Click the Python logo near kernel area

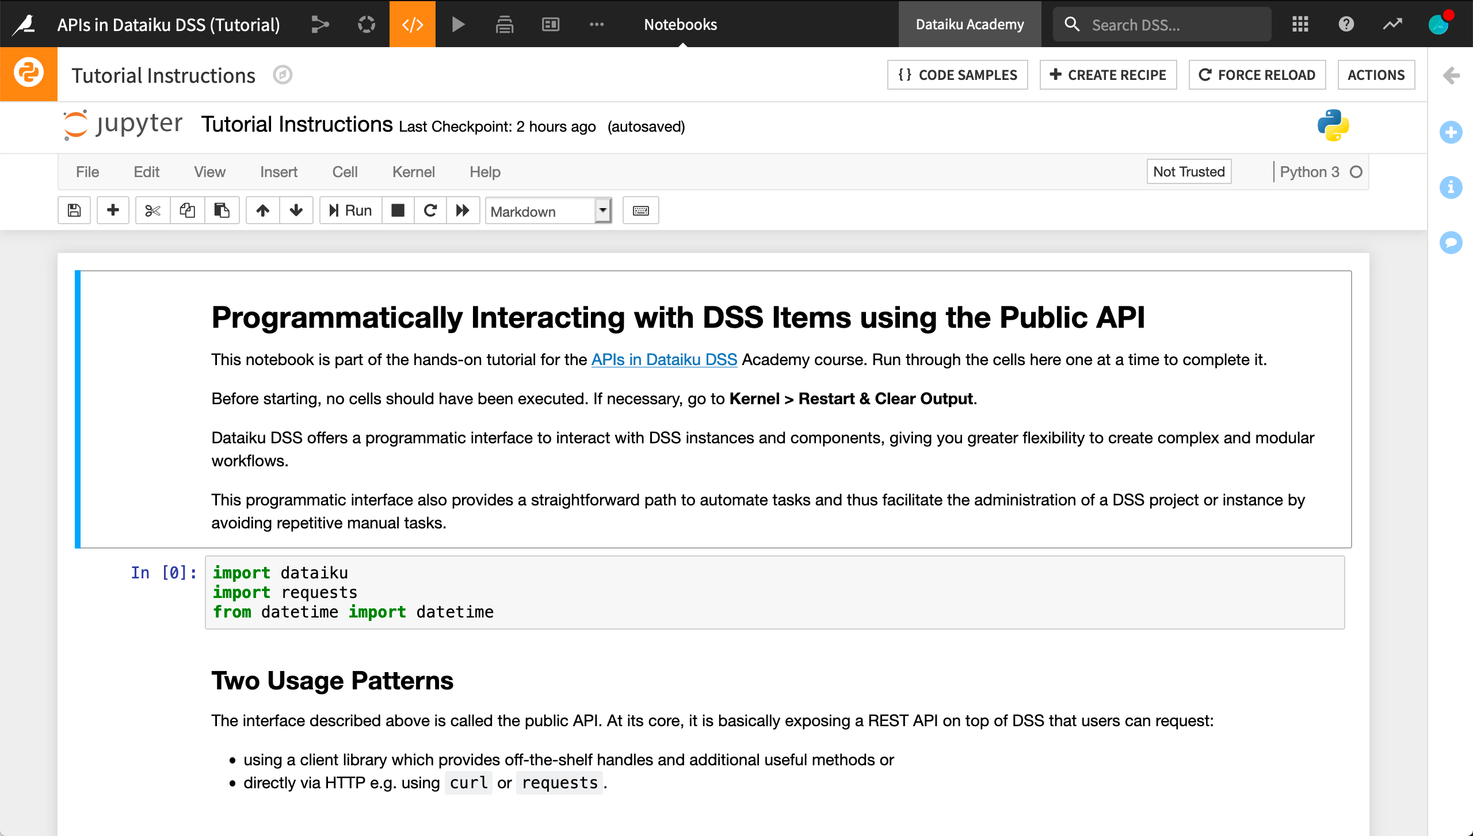tap(1333, 125)
